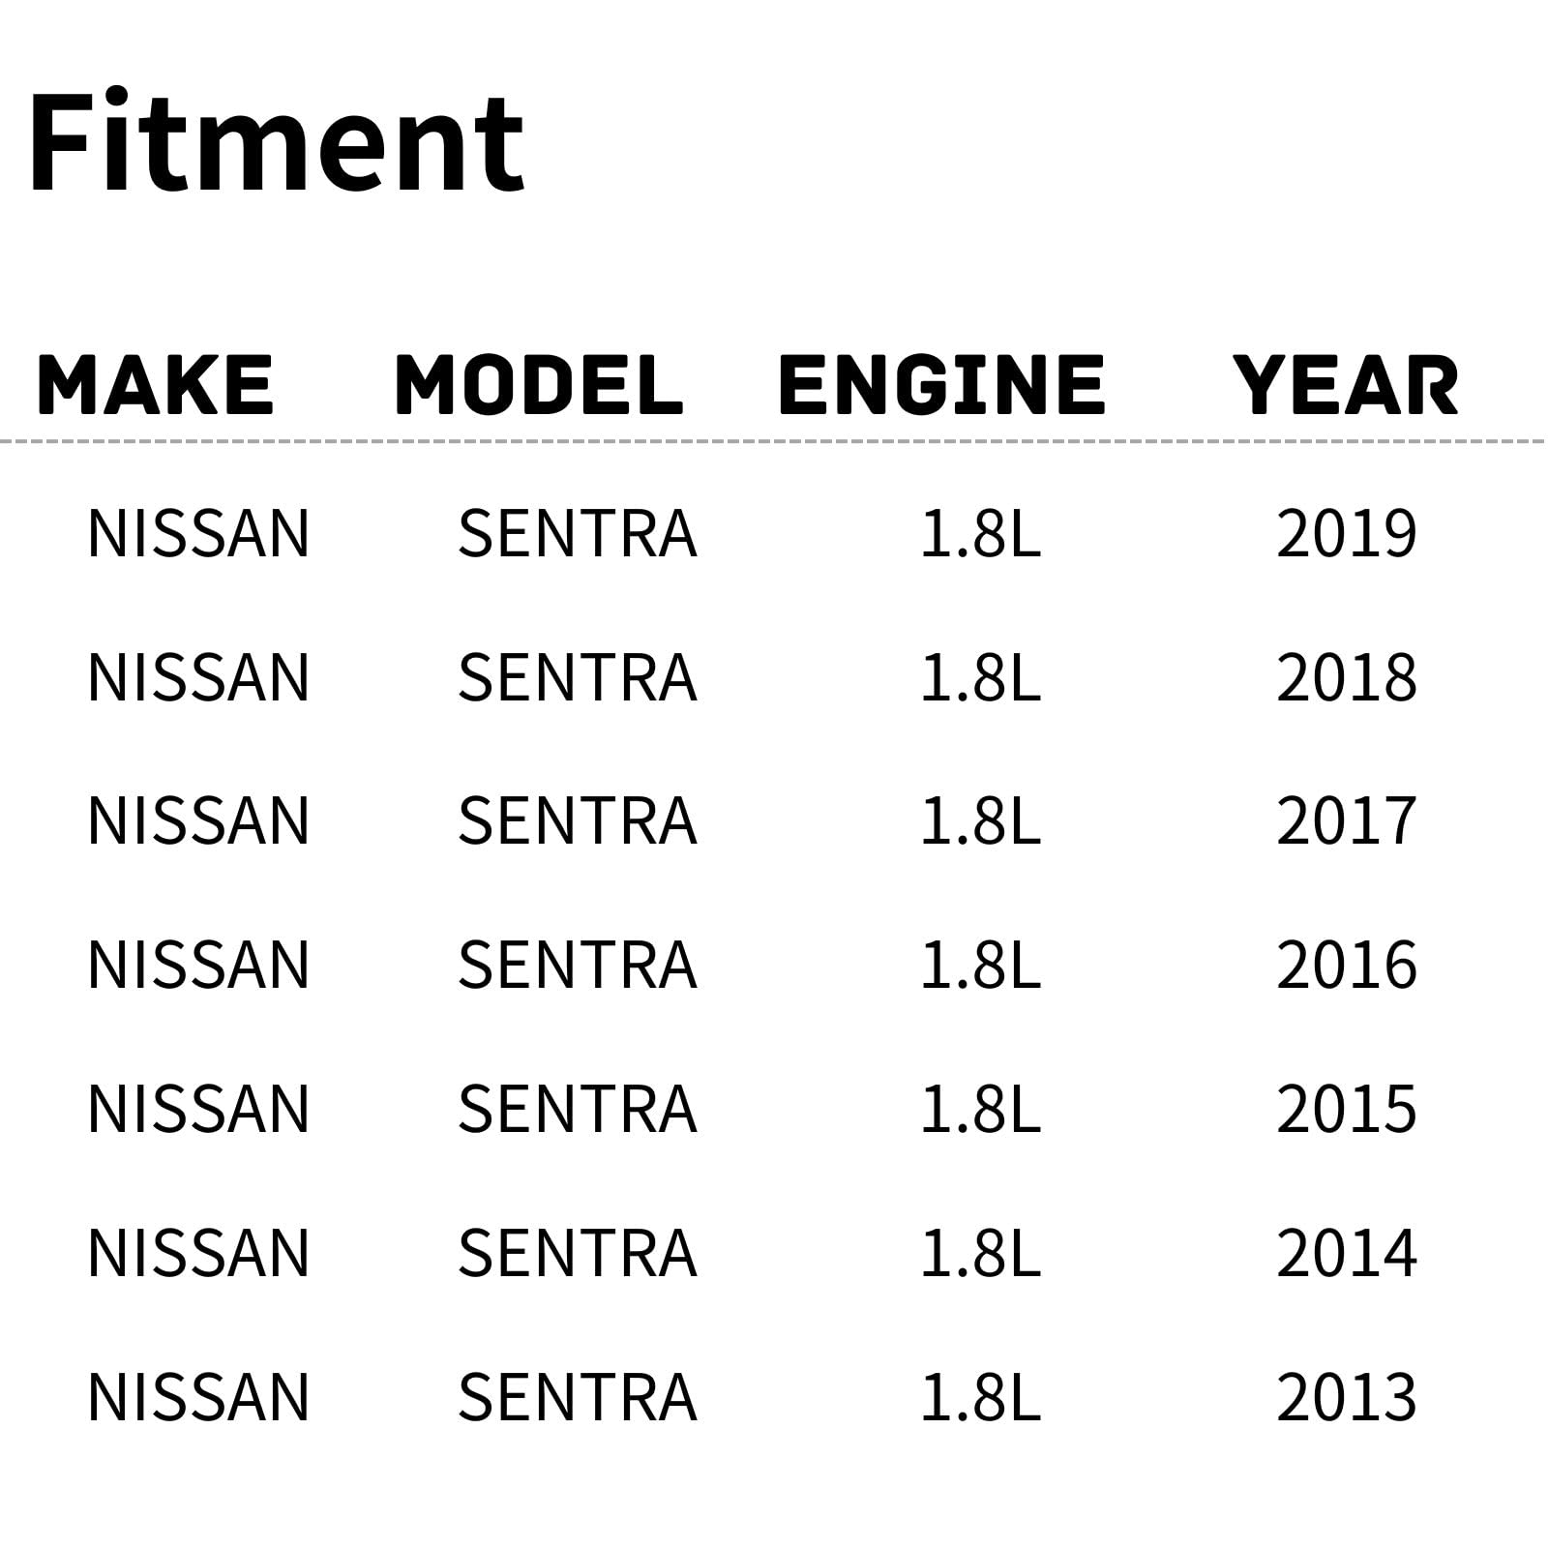The image size is (1548, 1548).
Task: Click 1.8L in the 2014 row
Action: tap(979, 1253)
